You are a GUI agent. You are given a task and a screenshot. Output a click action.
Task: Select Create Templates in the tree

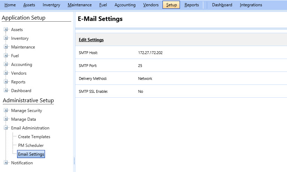pyautogui.click(x=34, y=137)
